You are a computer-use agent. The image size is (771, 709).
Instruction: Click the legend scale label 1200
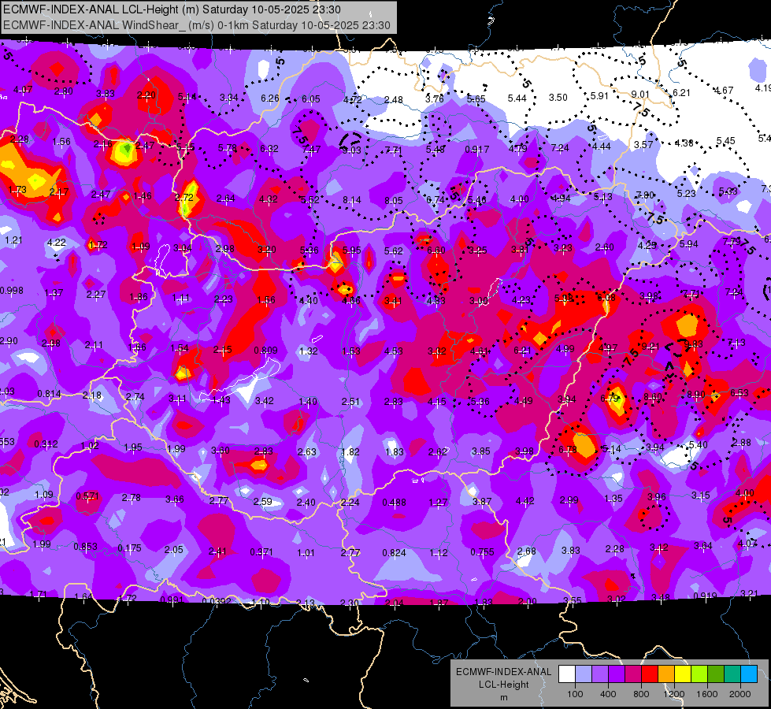tap(674, 694)
